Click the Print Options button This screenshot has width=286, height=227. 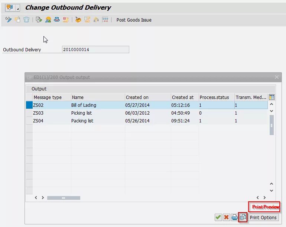263,217
